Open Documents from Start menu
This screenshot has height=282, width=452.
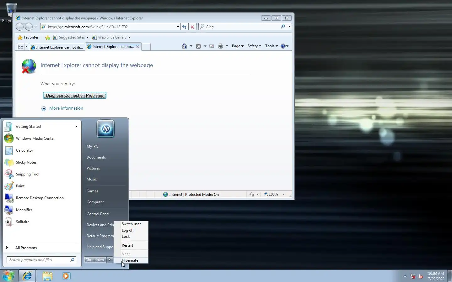point(96,157)
